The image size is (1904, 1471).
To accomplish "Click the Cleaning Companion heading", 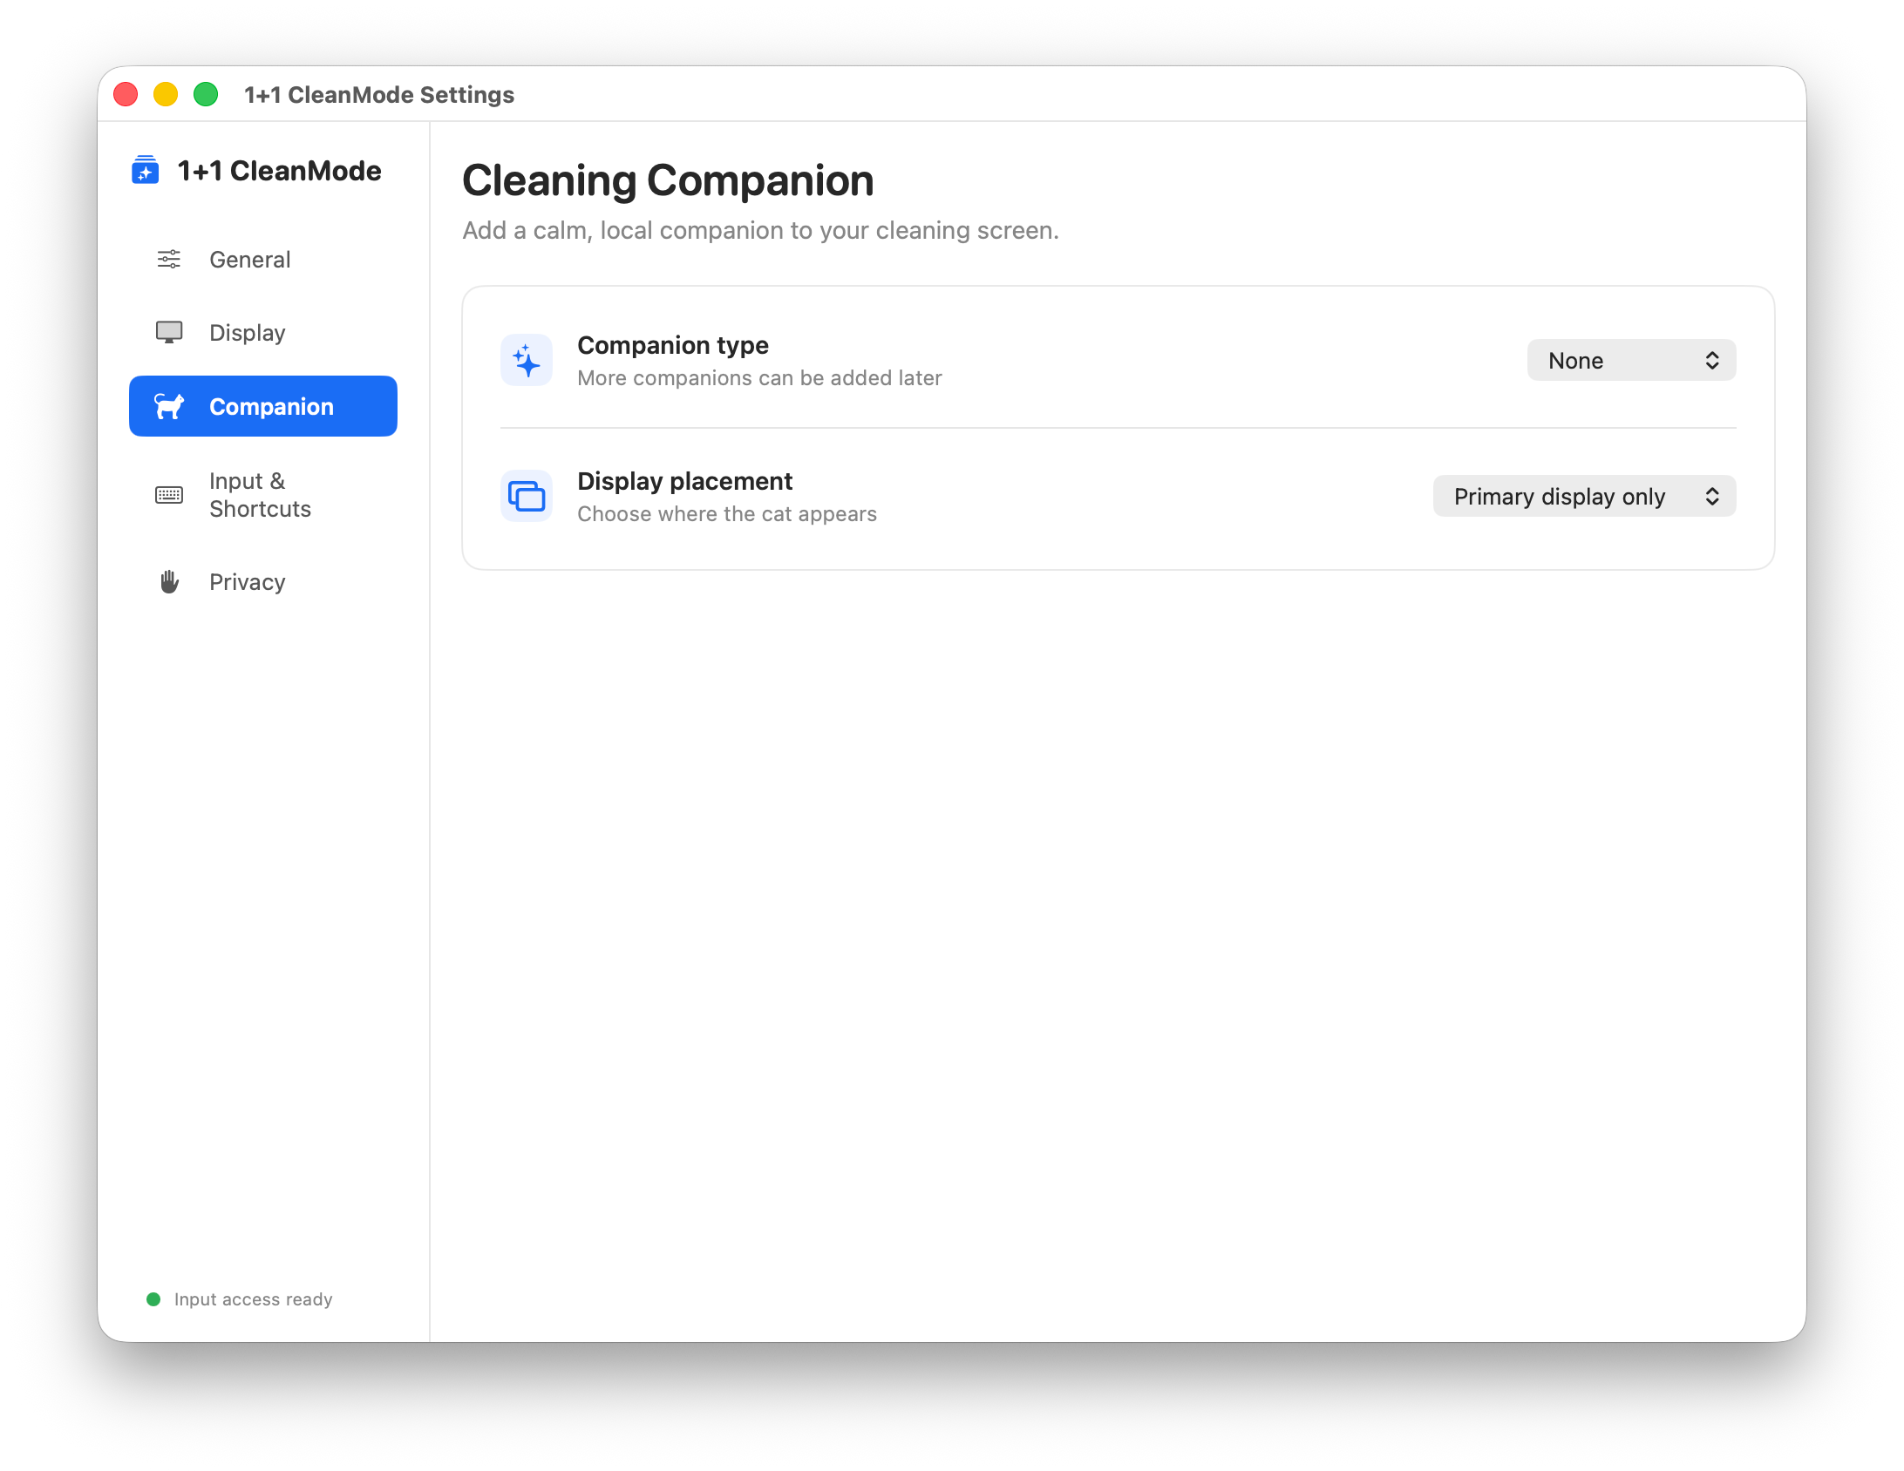I will (668, 181).
